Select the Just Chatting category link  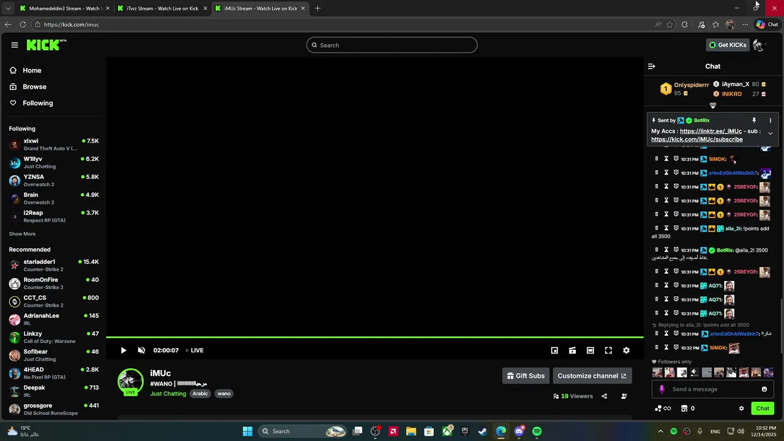pyautogui.click(x=168, y=394)
